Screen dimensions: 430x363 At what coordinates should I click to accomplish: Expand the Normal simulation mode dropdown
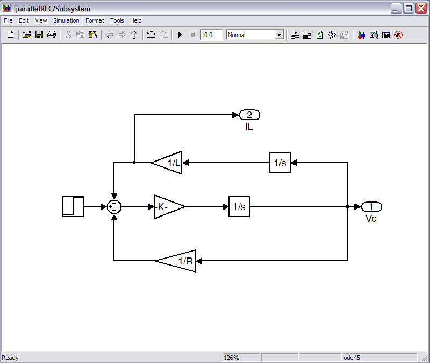[279, 35]
